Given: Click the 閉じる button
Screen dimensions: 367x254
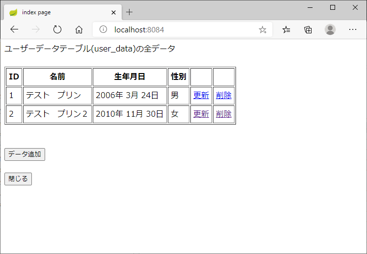Looking at the screenshot, I should [18, 179].
